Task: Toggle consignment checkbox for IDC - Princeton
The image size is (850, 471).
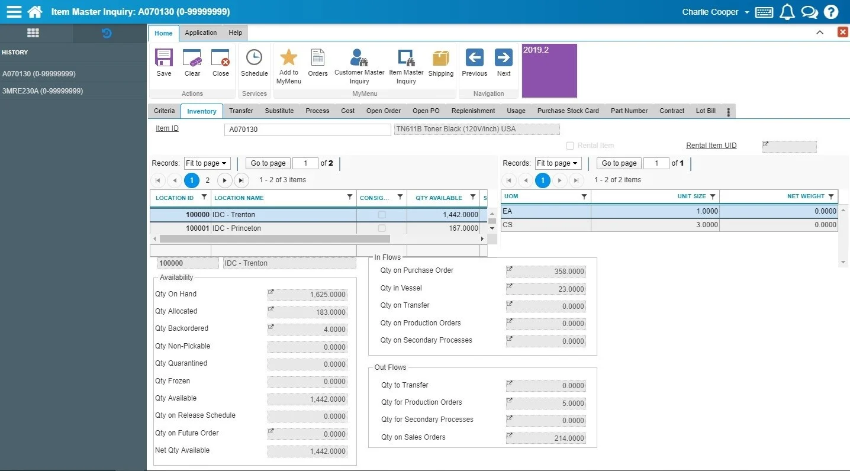Action: tap(382, 228)
